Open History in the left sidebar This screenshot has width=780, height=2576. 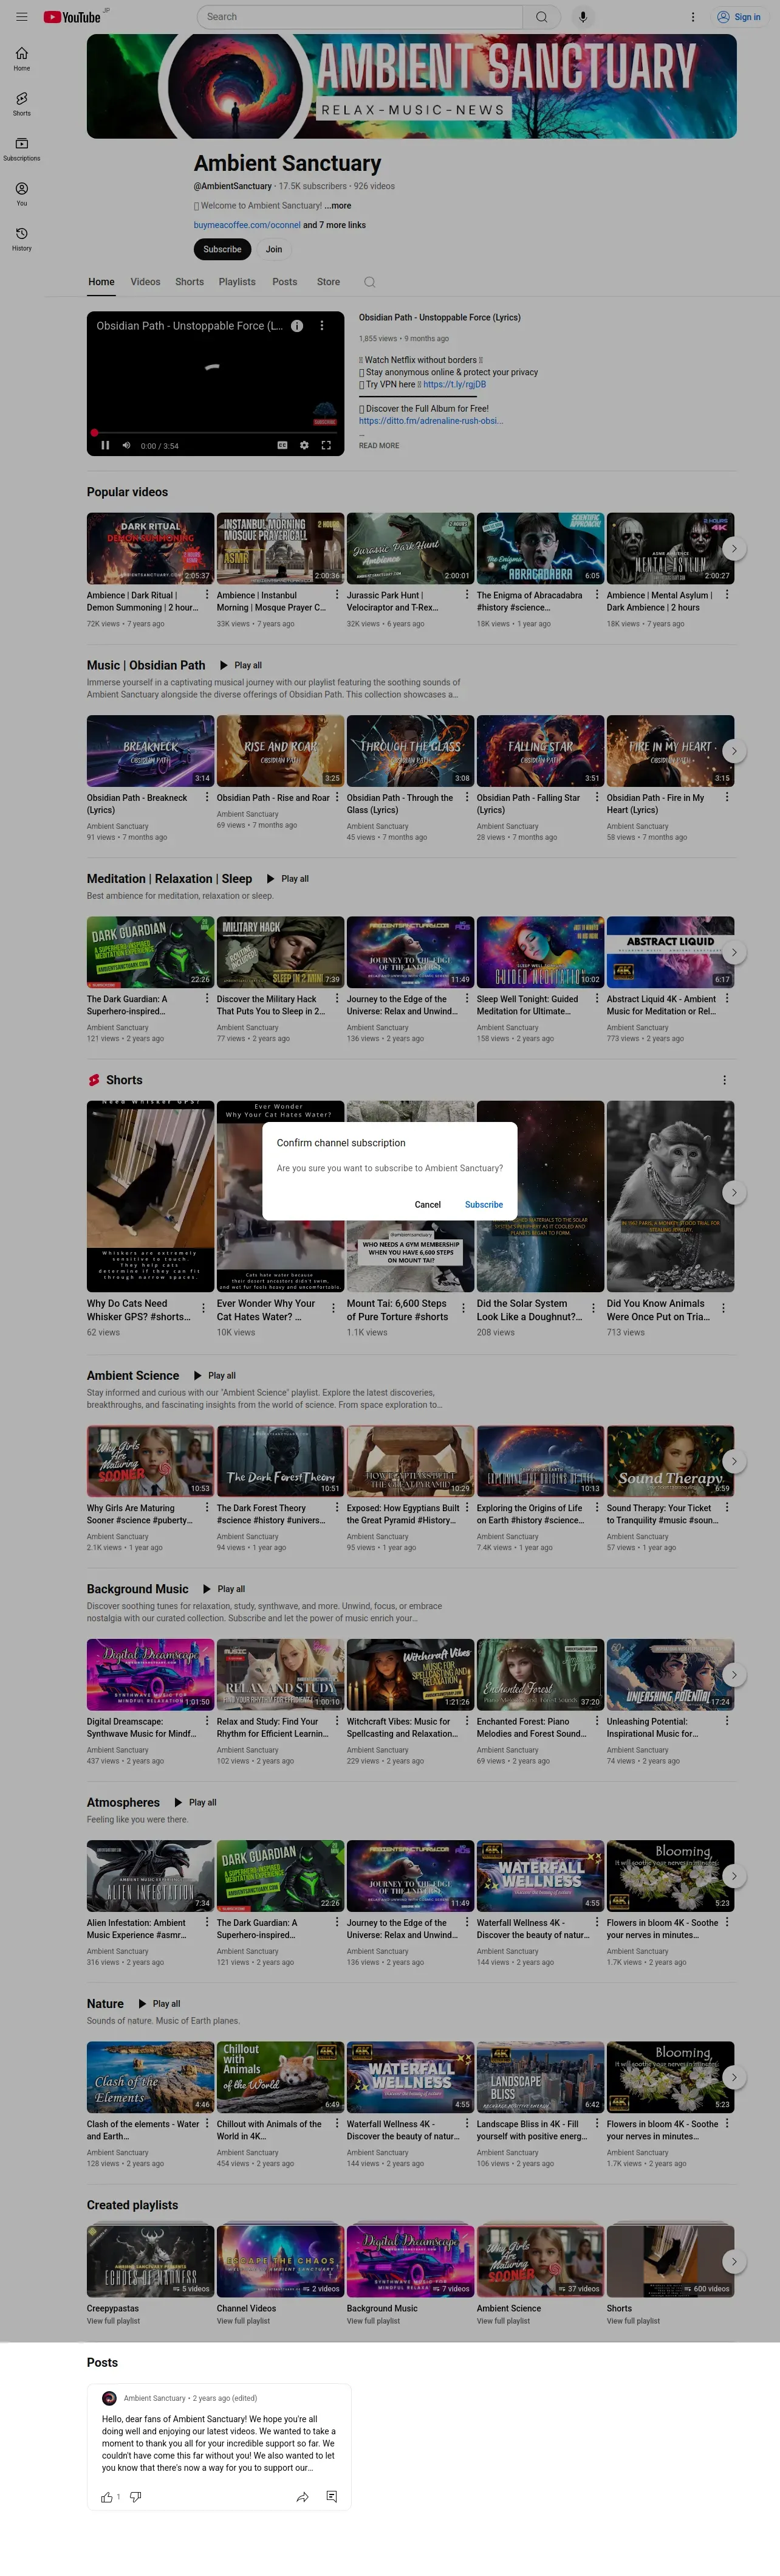pyautogui.click(x=22, y=239)
